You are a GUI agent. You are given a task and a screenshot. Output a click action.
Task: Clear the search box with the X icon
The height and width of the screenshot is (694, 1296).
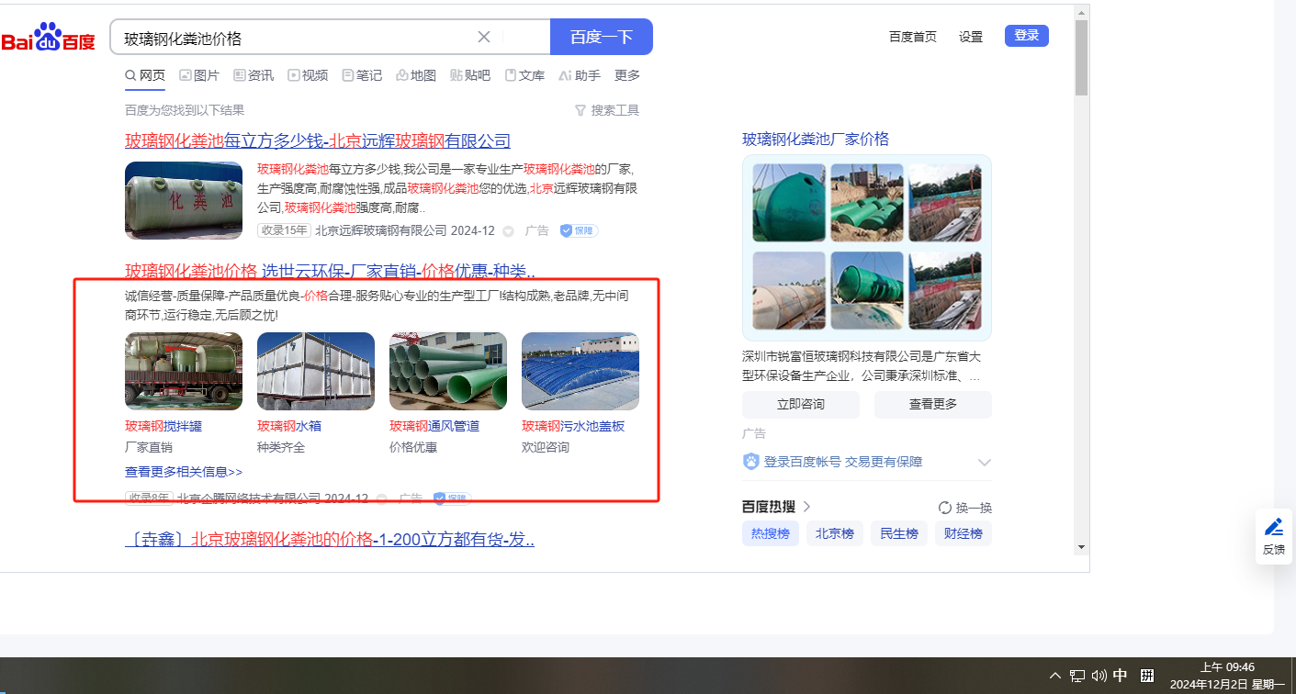click(x=484, y=37)
